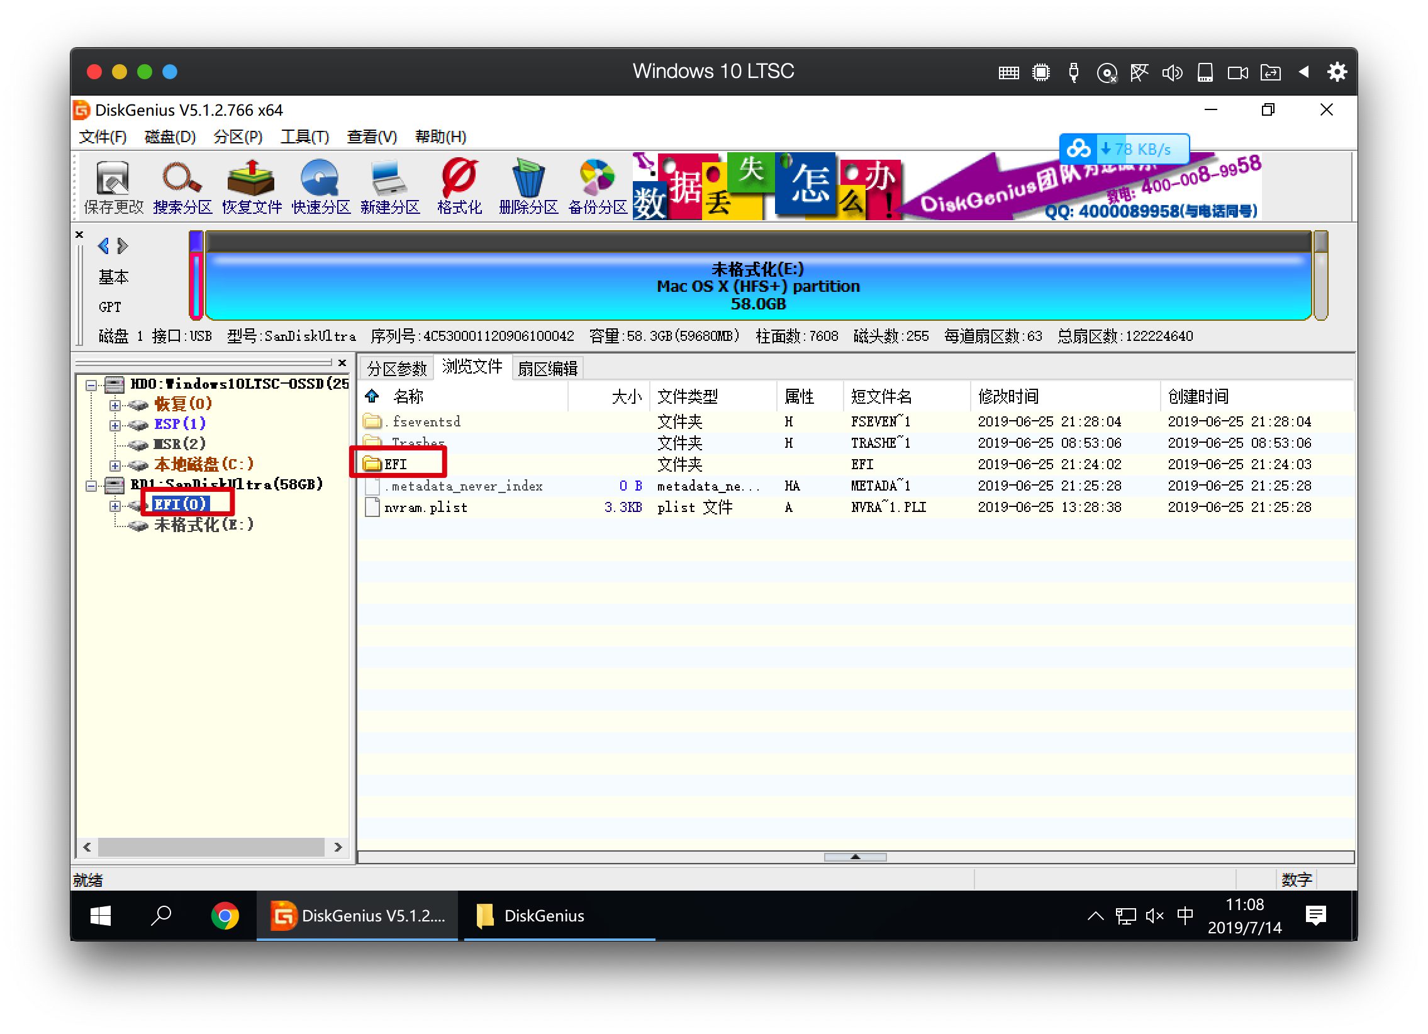
Task: Expand the bottom panel arrow handle
Action: [x=854, y=857]
